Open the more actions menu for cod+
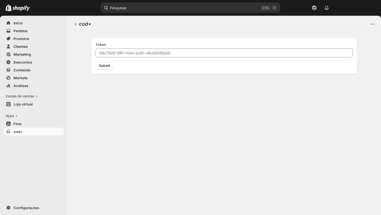 pyautogui.click(x=373, y=24)
